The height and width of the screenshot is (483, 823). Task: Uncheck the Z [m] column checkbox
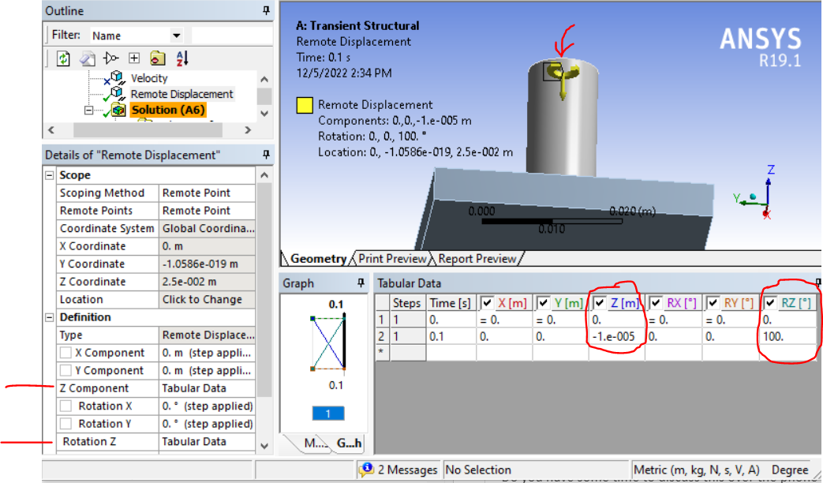[x=600, y=303]
